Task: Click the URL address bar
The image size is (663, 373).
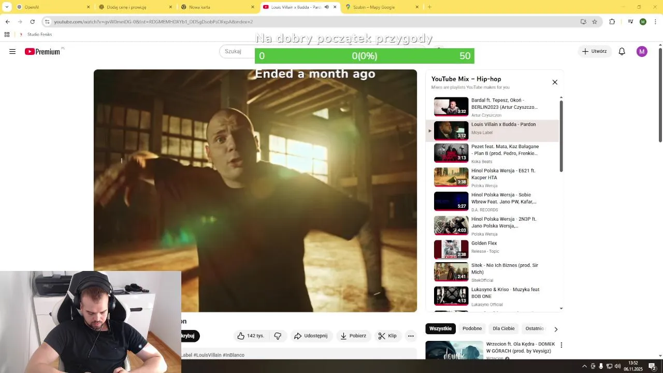Action: pos(311,22)
